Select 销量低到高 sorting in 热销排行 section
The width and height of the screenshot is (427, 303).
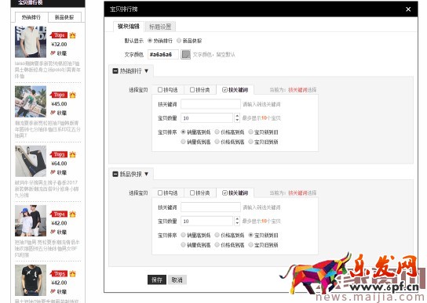pyautogui.click(x=183, y=142)
